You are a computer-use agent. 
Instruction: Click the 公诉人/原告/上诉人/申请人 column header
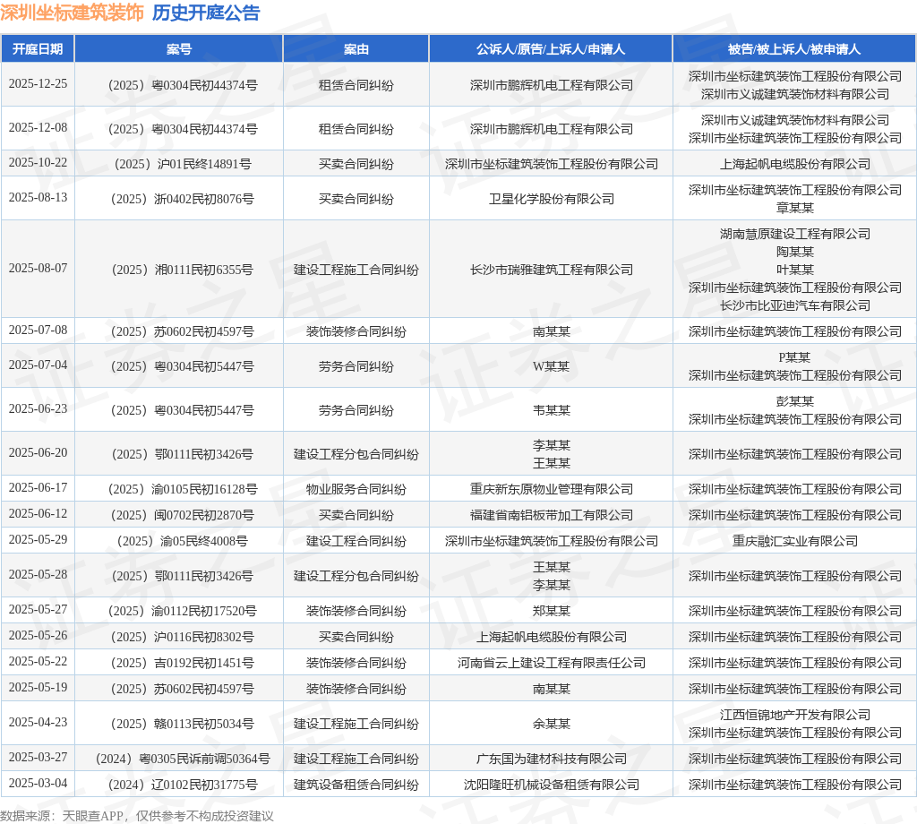[x=551, y=49]
